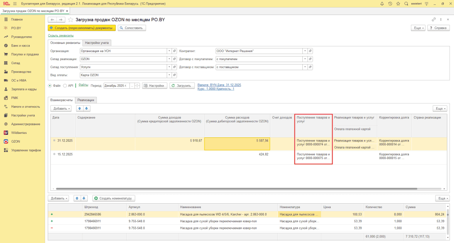454x243 pixels.
Task: Expand row dated 15.12.2025
Action: (x=54, y=154)
